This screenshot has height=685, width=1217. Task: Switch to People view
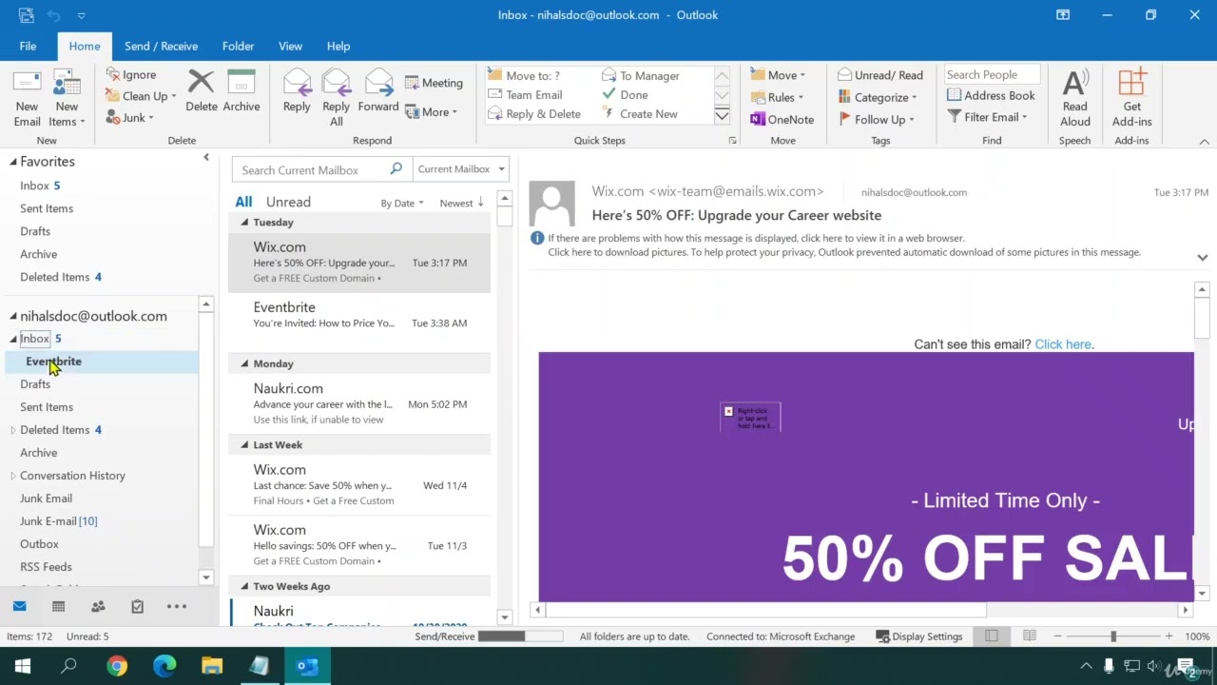(98, 607)
